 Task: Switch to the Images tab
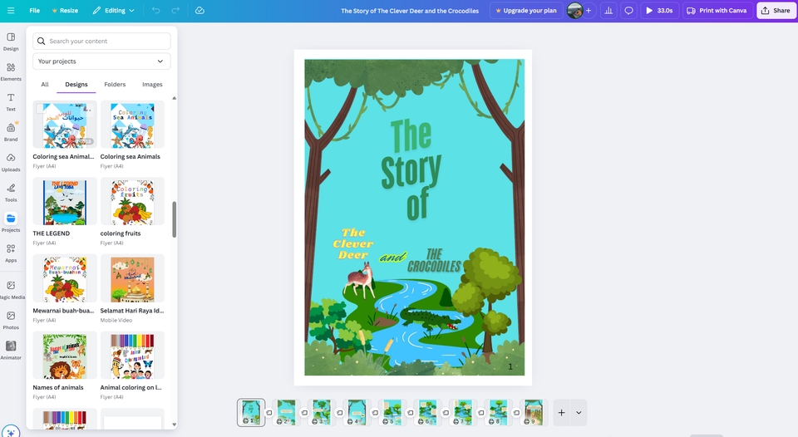152,85
